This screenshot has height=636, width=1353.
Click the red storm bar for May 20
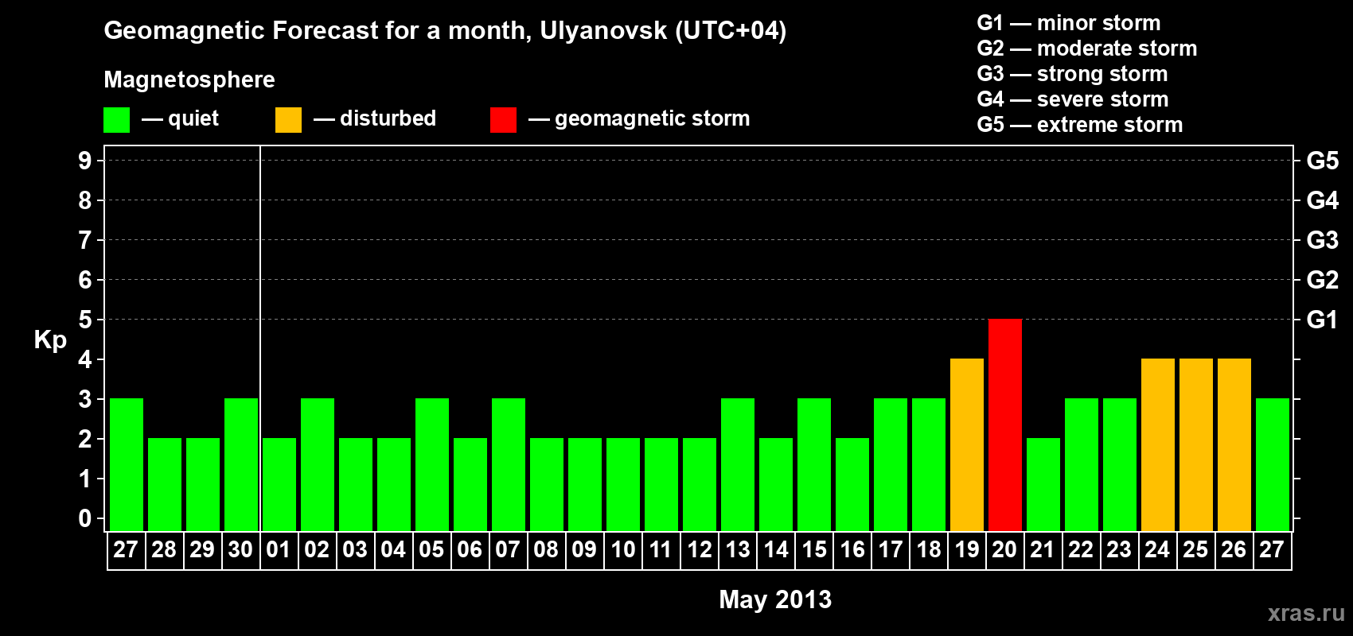coord(1005,425)
